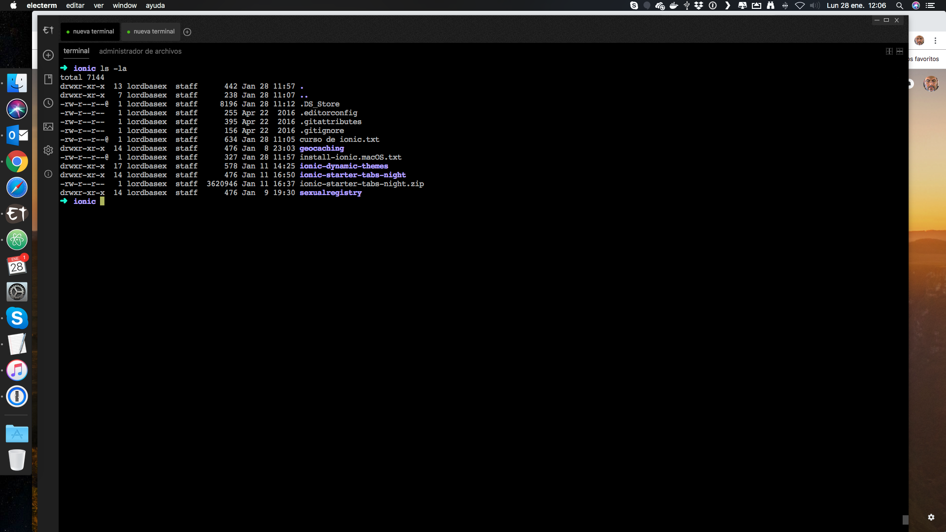Screen dimensions: 946x532
Task: Launch Skype from the Dock
Action: click(x=17, y=318)
